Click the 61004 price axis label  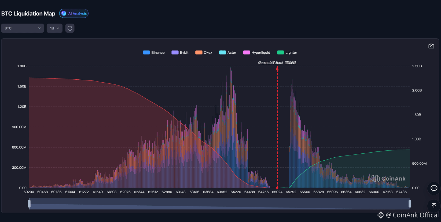tap(70, 192)
